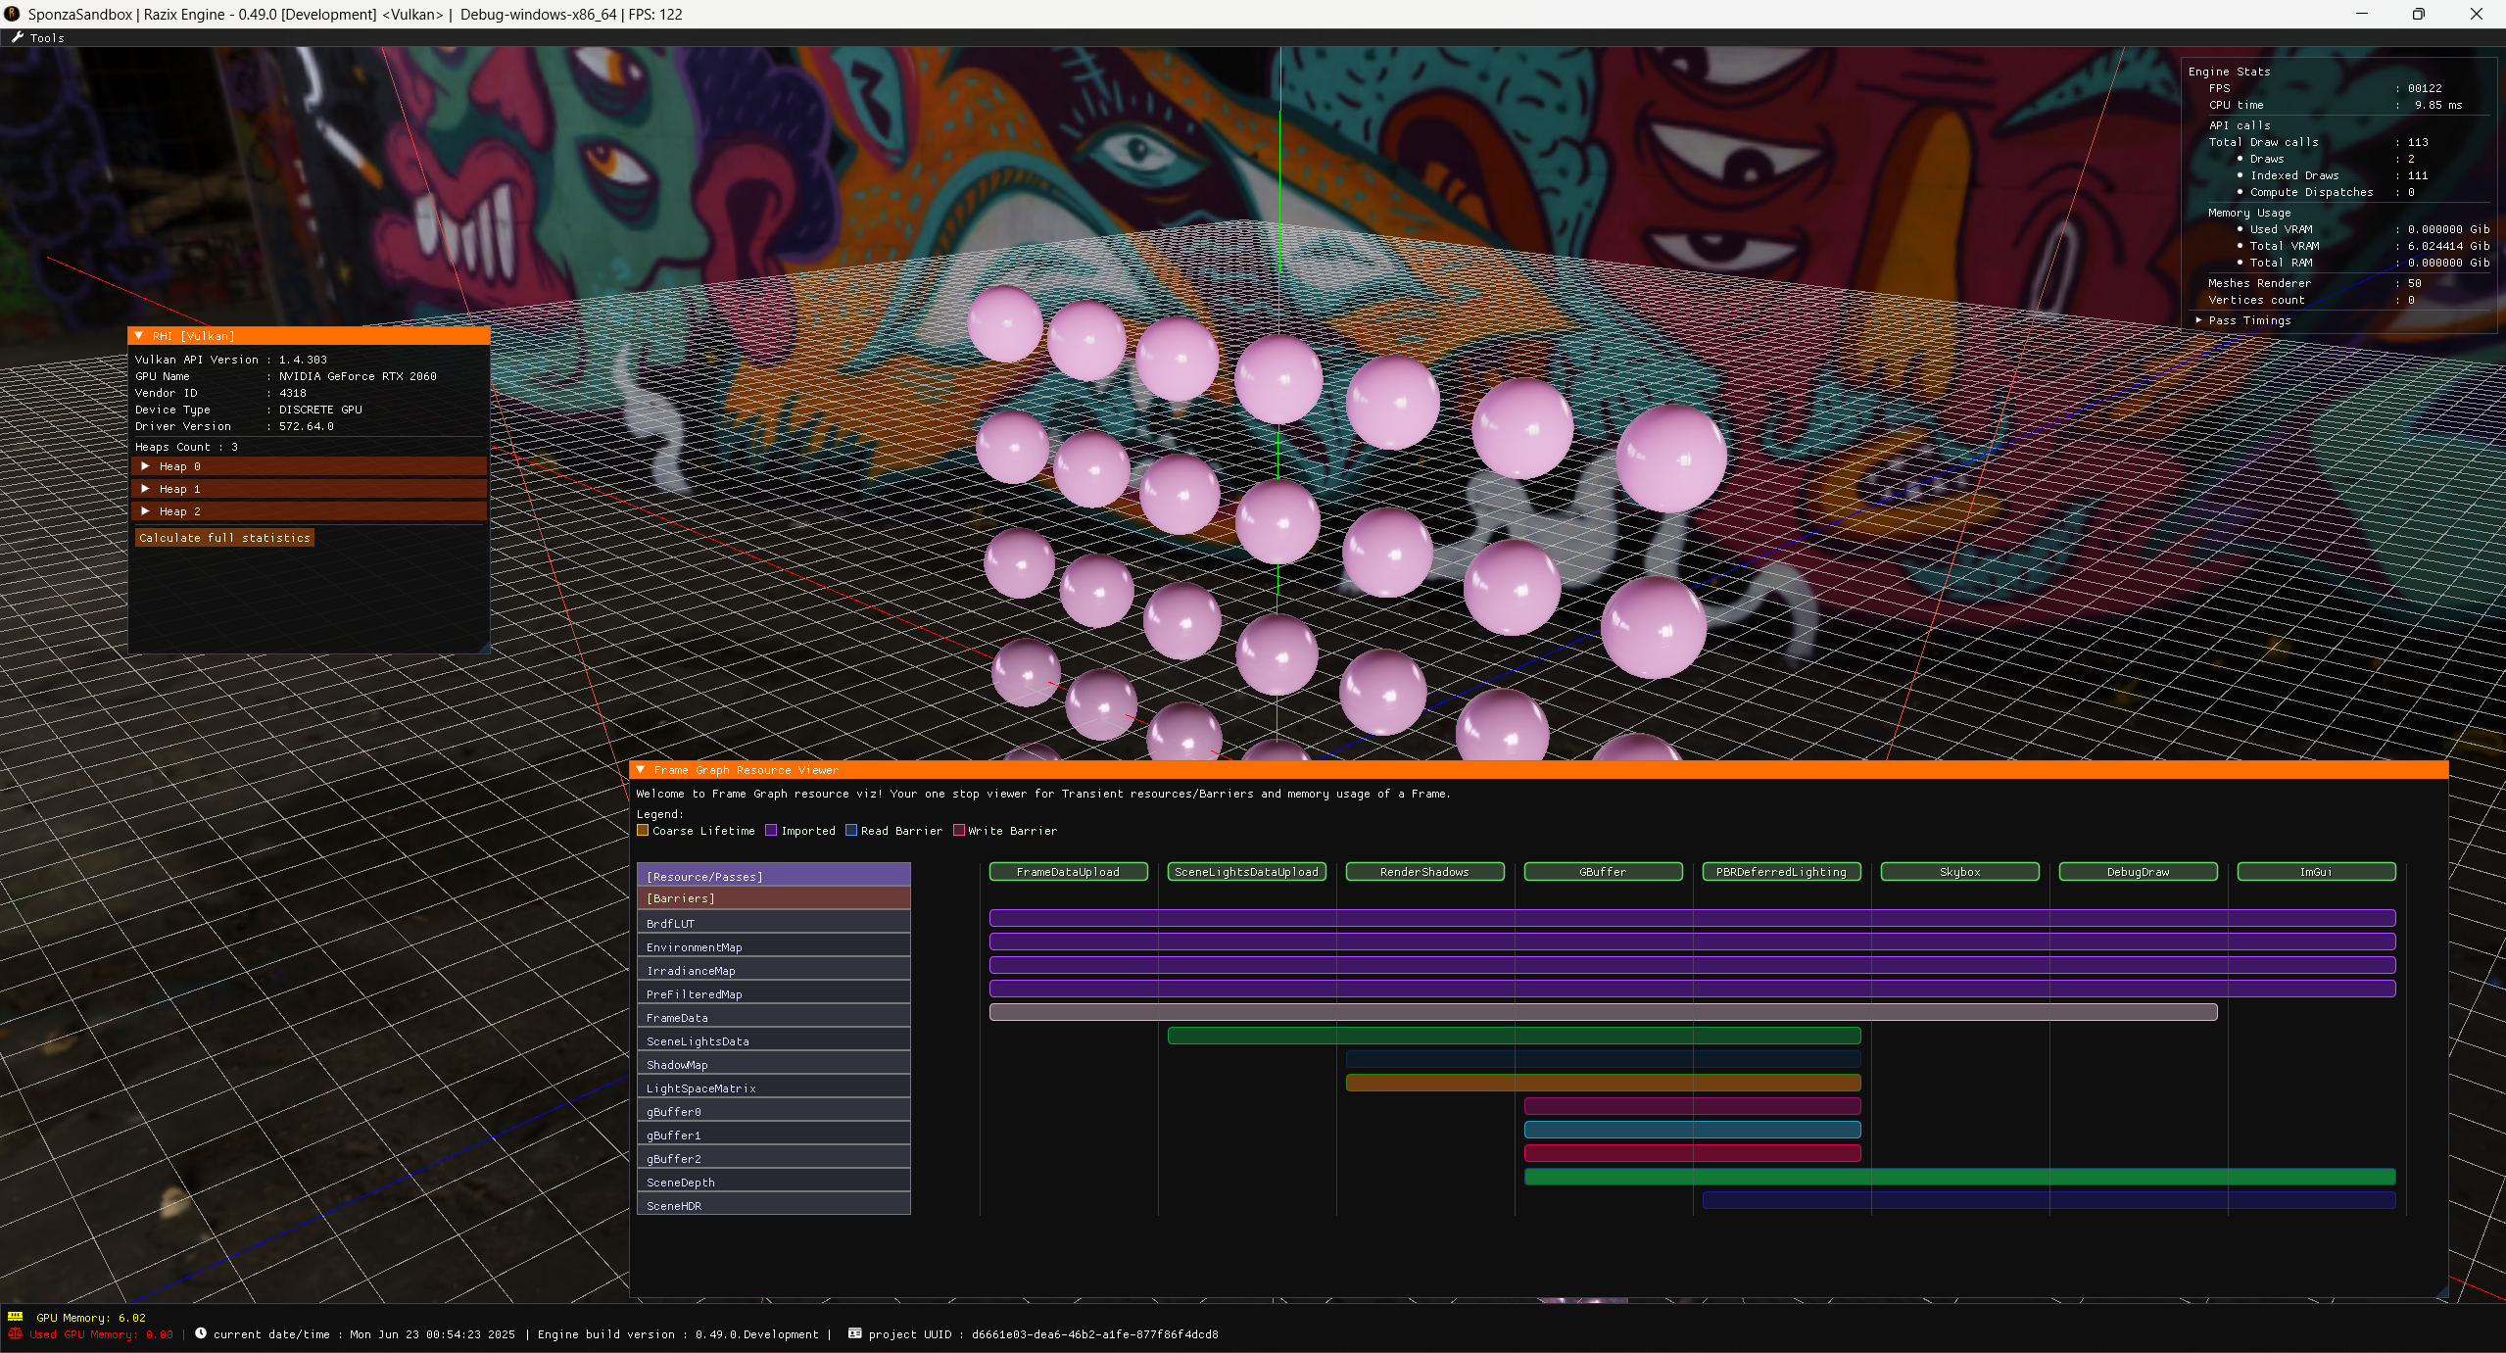The width and height of the screenshot is (2506, 1353).
Task: Select the RenderShadows pass
Action: click(1425, 872)
